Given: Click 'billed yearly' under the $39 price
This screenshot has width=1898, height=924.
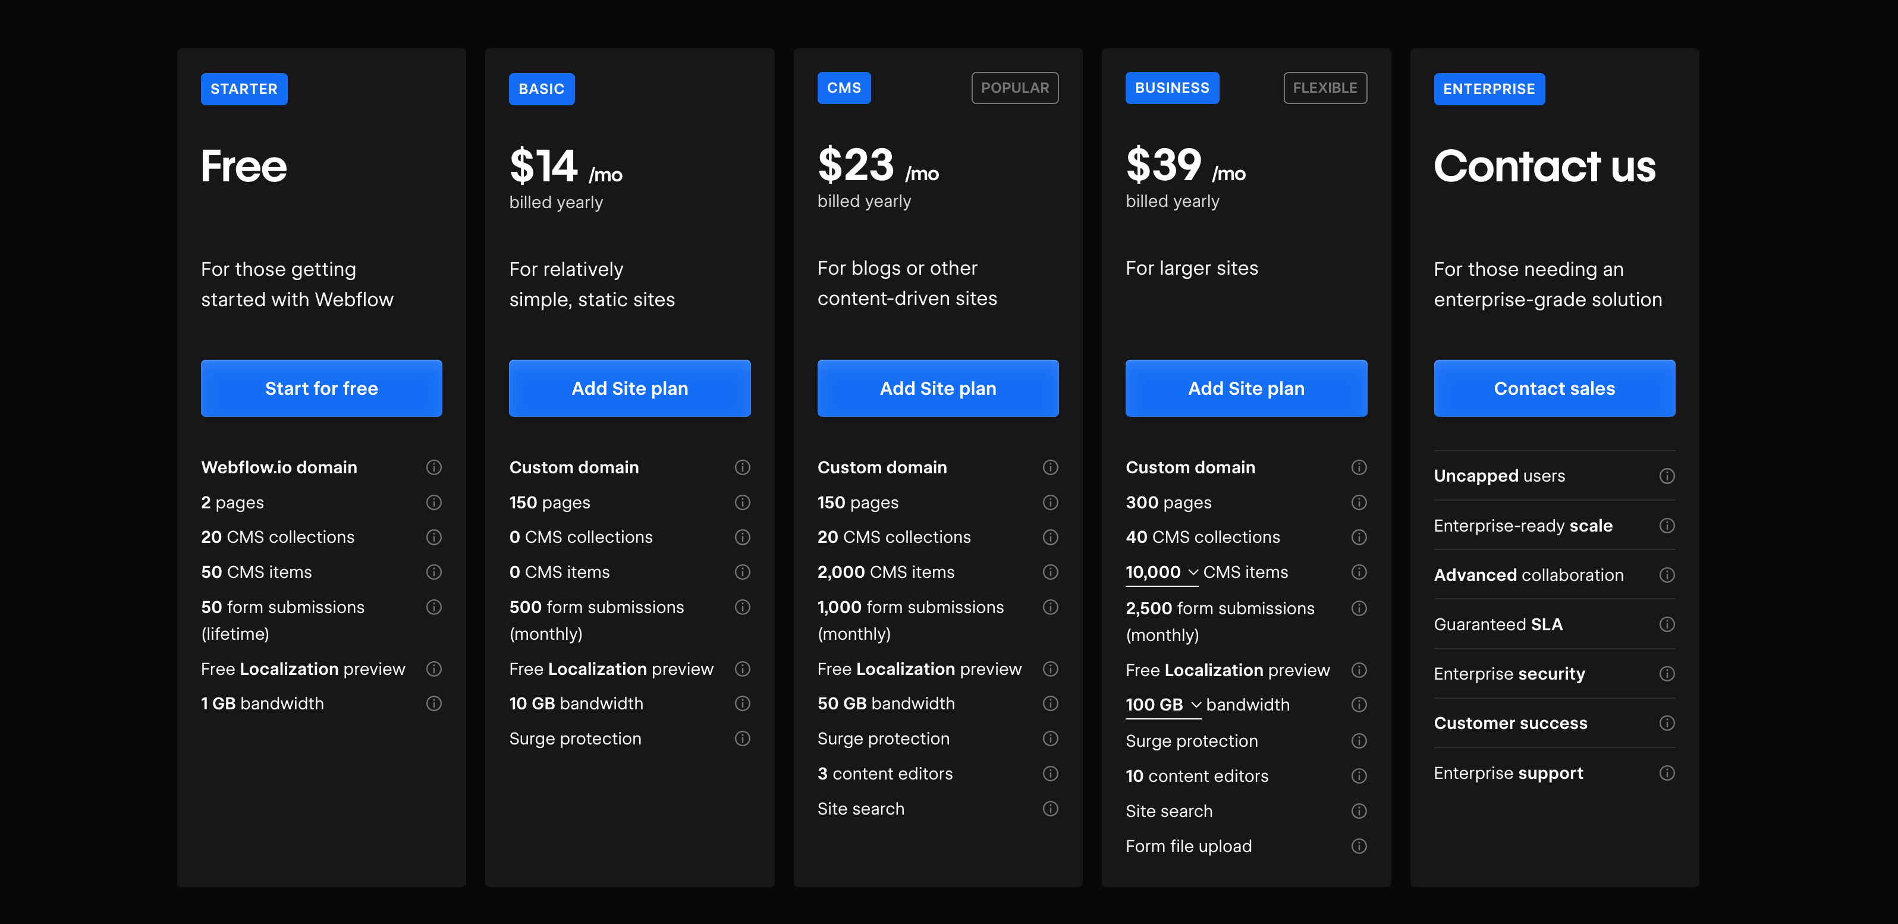Looking at the screenshot, I should [1172, 201].
